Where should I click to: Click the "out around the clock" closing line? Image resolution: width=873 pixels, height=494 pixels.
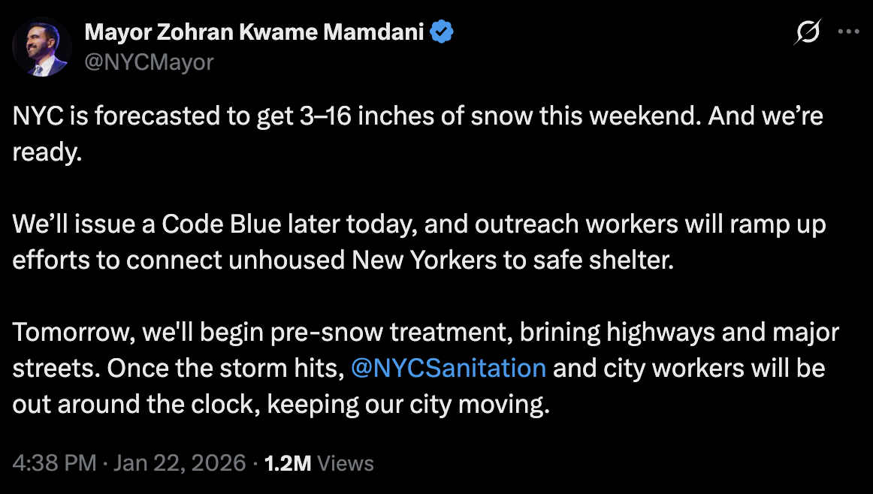(135, 405)
